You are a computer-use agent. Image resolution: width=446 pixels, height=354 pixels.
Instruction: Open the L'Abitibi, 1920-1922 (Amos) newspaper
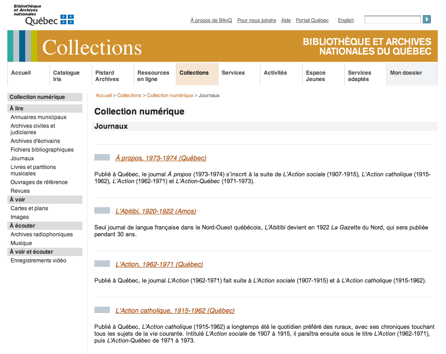point(156,211)
